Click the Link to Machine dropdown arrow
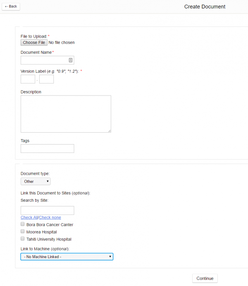Image resolution: width=248 pixels, height=286 pixels. (x=110, y=257)
